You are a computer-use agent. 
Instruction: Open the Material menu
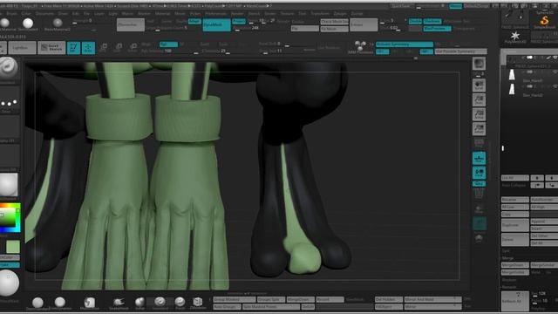pos(162,14)
